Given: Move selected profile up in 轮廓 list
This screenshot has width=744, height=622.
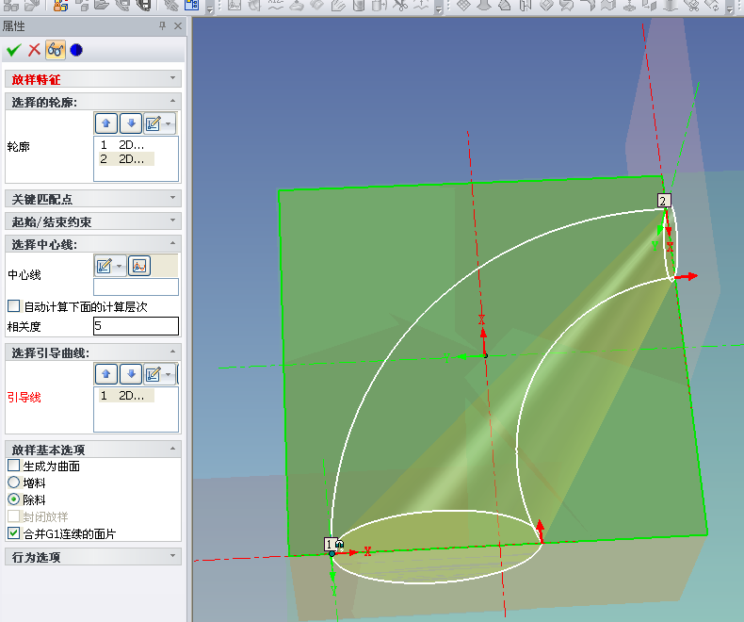Looking at the screenshot, I should (105, 123).
